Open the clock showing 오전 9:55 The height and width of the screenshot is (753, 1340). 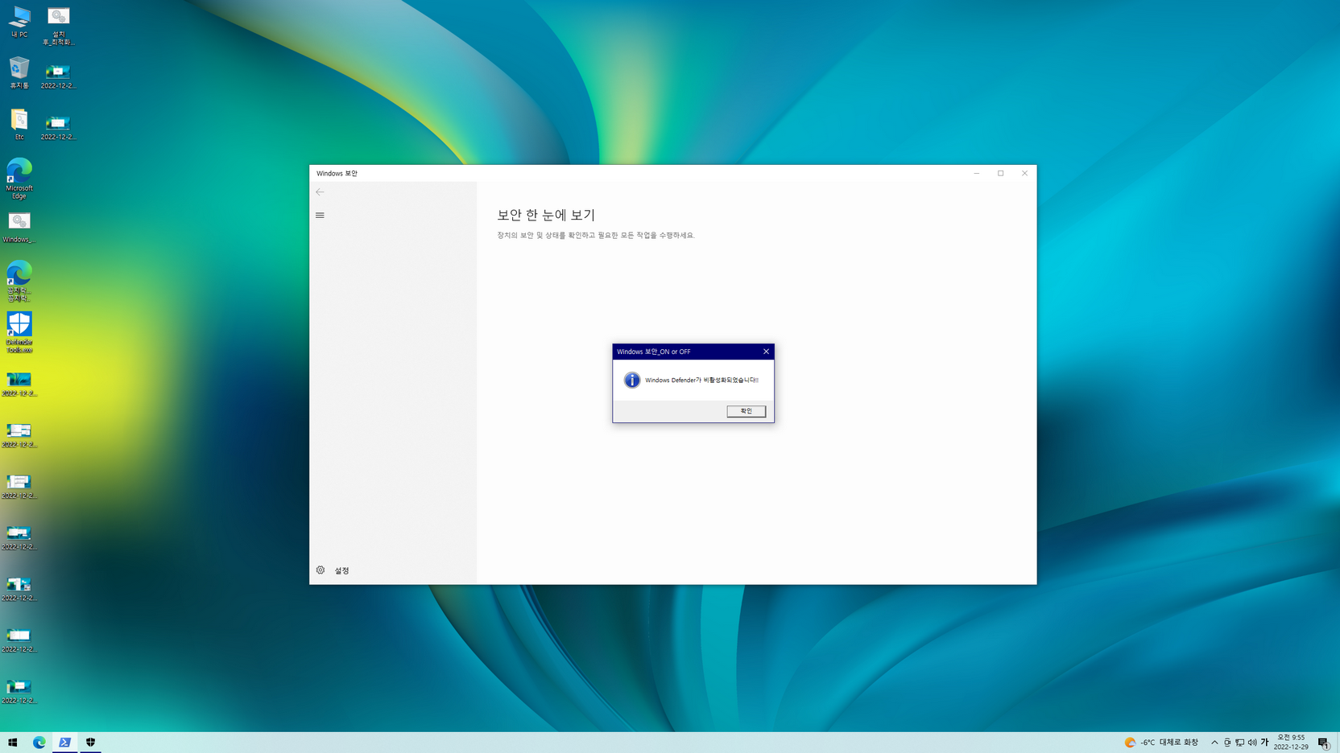[x=1291, y=743]
